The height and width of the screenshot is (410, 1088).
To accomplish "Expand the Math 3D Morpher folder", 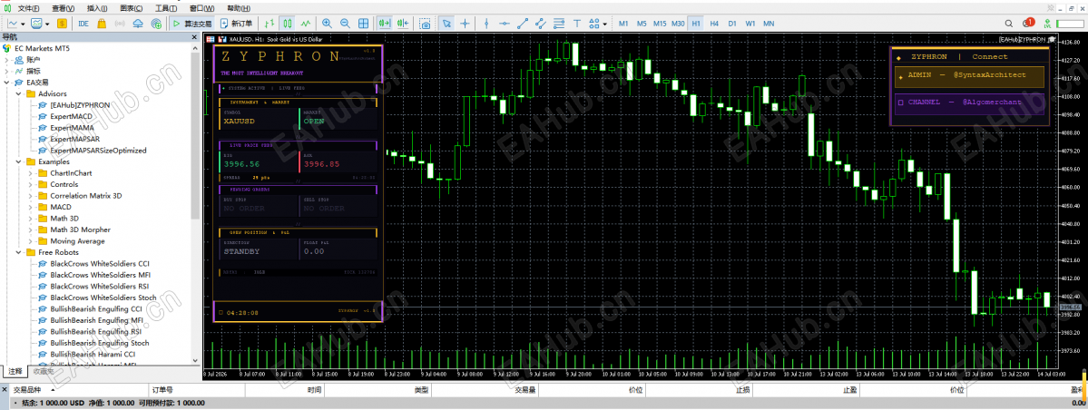I will coord(31,229).
